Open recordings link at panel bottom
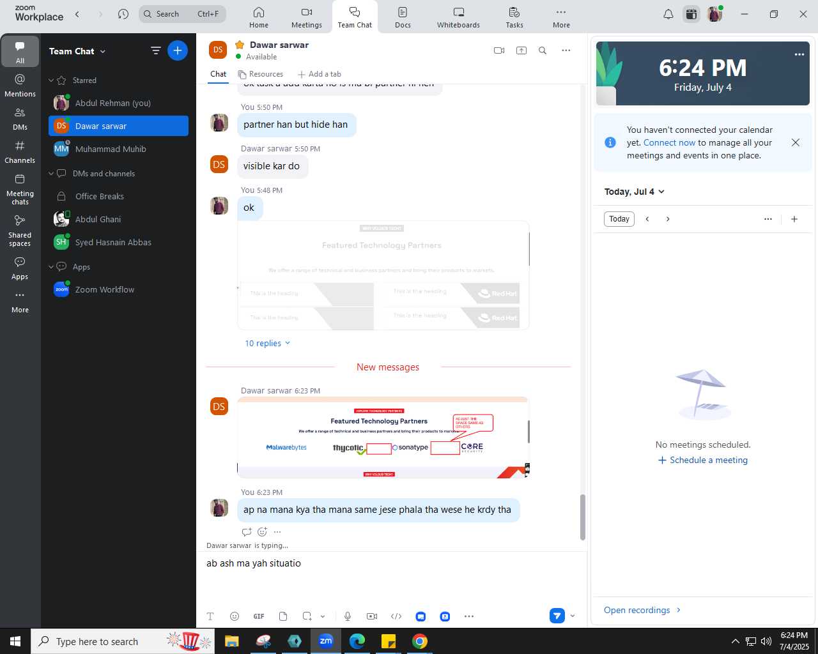 pos(642,610)
